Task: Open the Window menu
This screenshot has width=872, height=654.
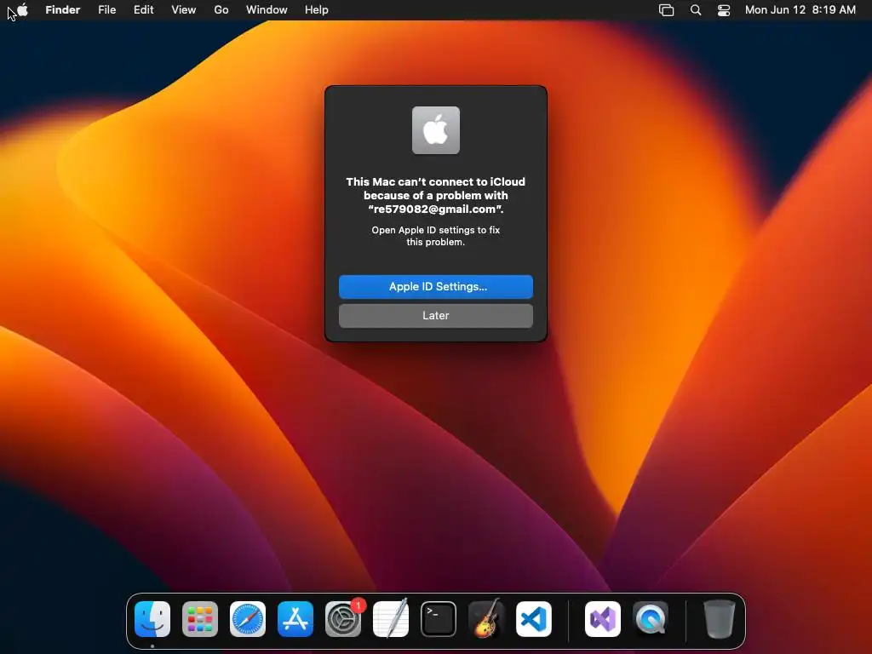Action: pyautogui.click(x=267, y=9)
